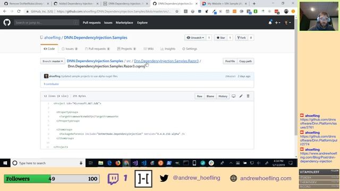Click the browser address bar URL

(114, 11)
